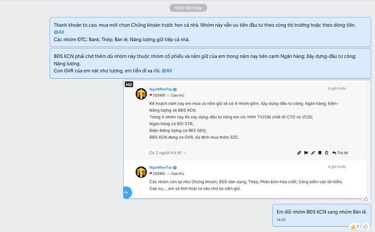The height and width of the screenshot is (232, 375).
Task: Bookmark the post about 4 nhóm
Action: pyautogui.click(x=320, y=153)
